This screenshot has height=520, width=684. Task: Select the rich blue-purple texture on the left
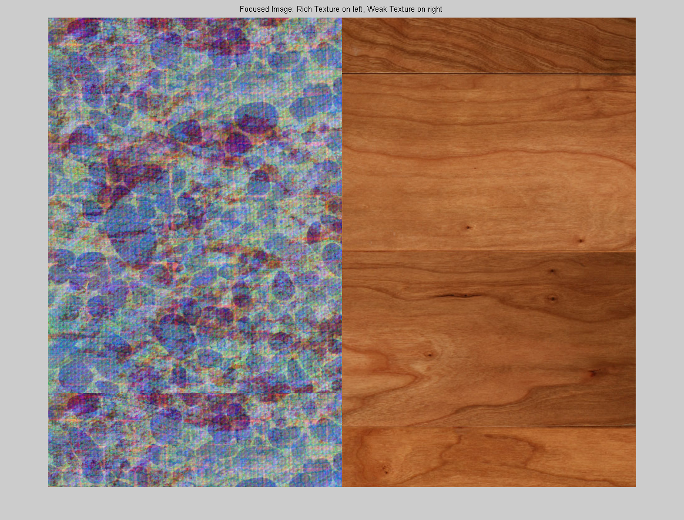coord(194,205)
